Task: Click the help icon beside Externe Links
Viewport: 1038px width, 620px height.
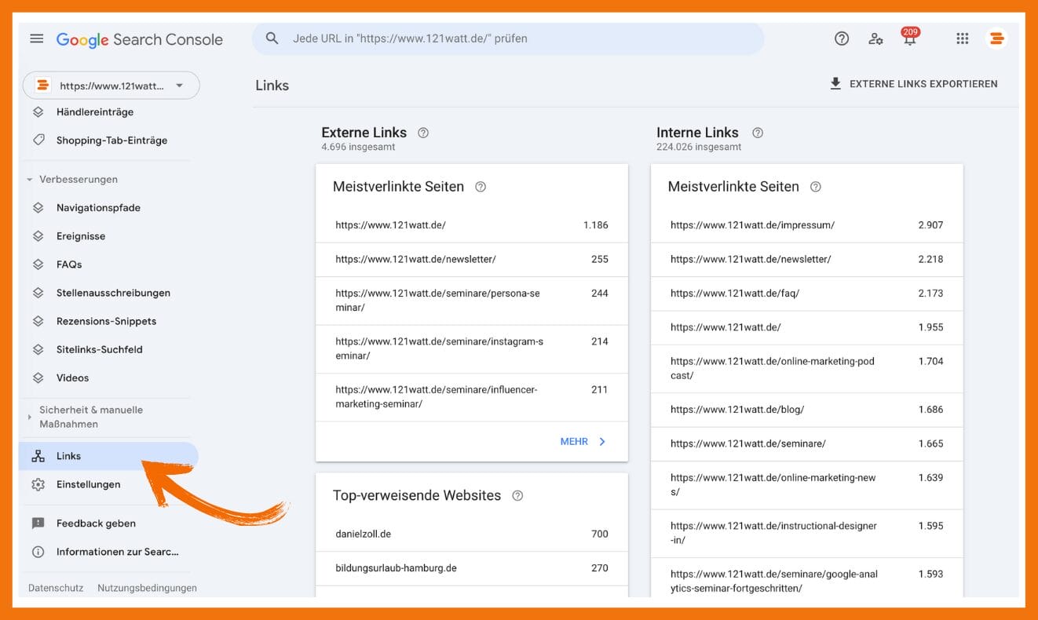Action: [x=423, y=133]
